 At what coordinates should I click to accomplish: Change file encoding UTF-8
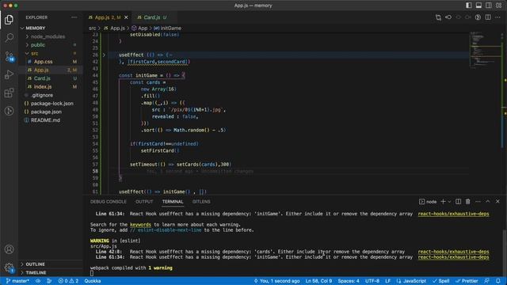(x=372, y=281)
